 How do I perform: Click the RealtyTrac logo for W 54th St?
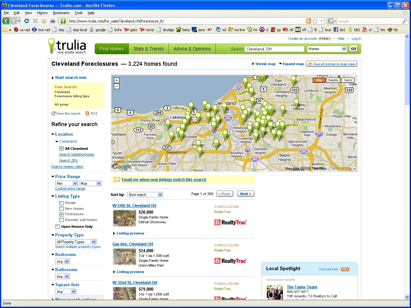pyautogui.click(x=230, y=222)
